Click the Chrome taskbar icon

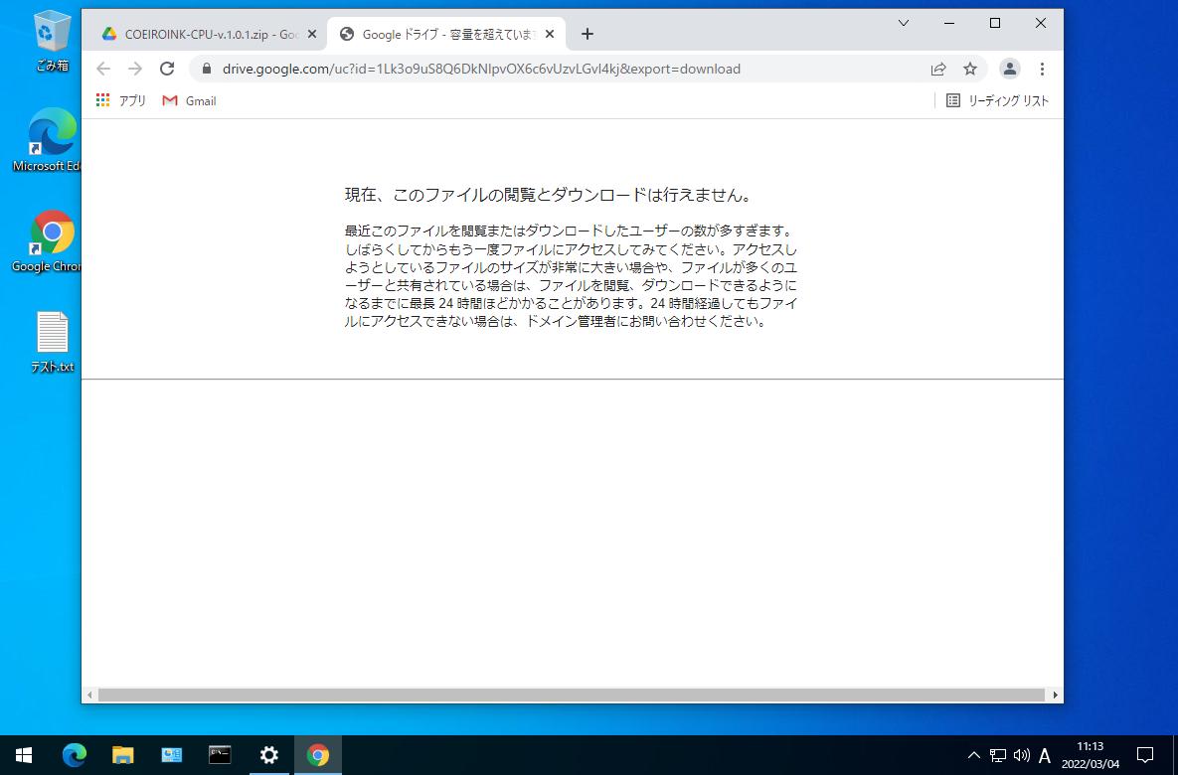click(318, 755)
